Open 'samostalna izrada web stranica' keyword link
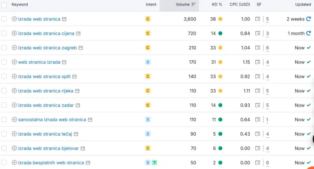 52,120
